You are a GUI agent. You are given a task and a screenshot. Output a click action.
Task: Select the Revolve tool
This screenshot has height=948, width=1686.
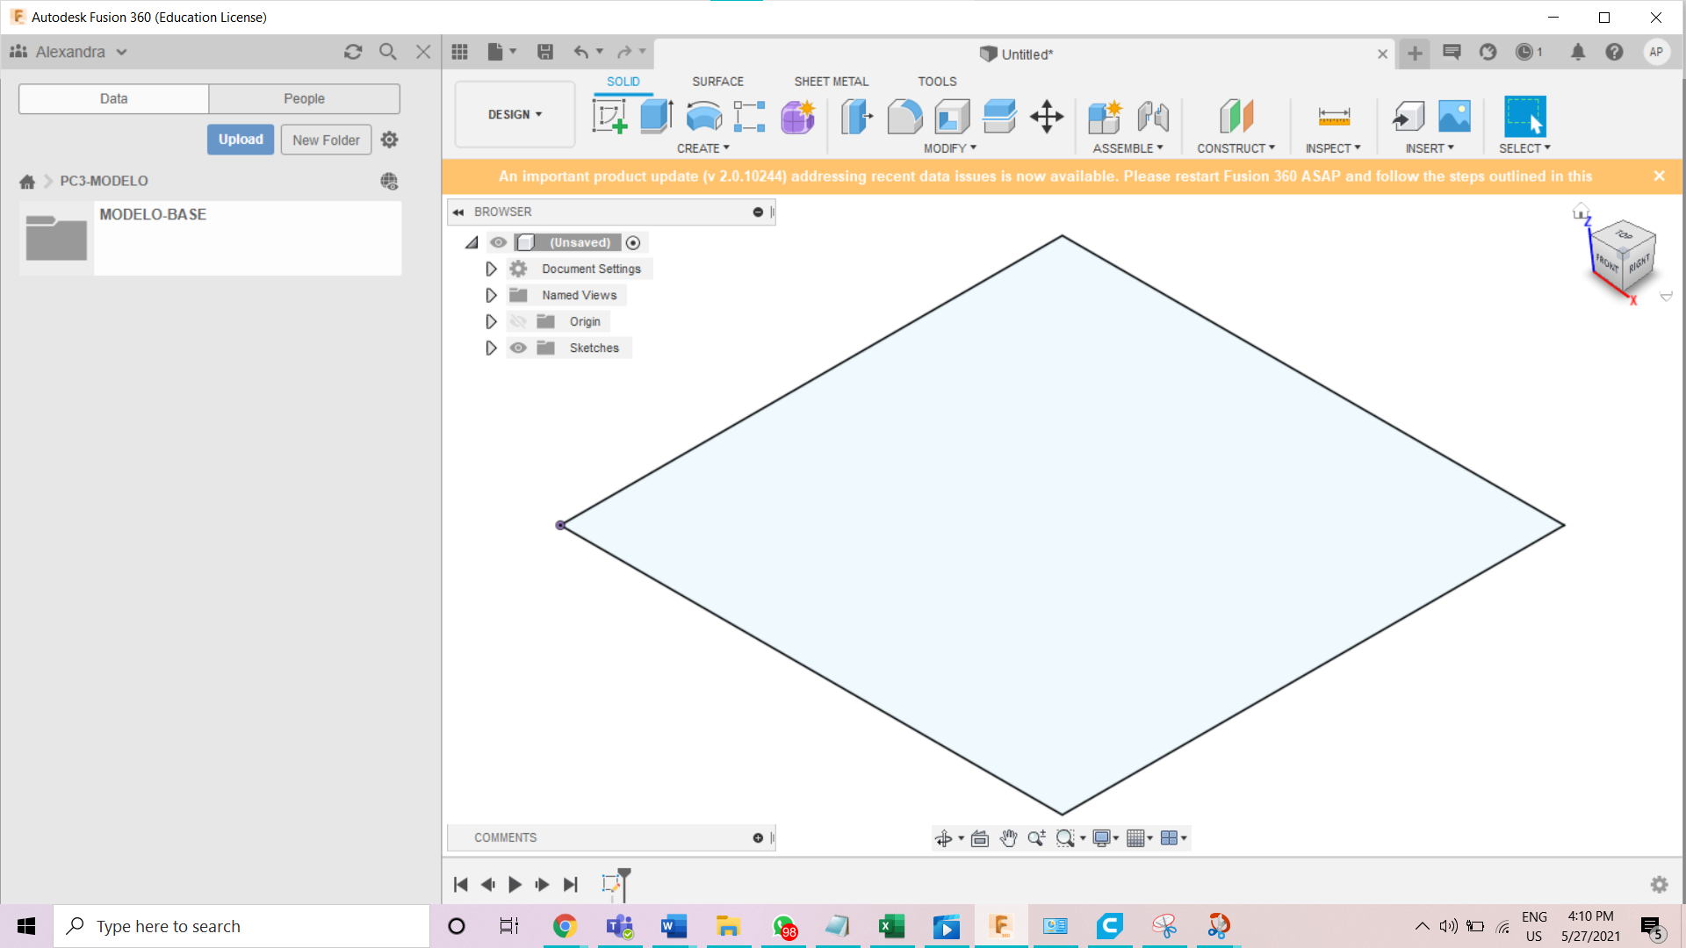703,116
